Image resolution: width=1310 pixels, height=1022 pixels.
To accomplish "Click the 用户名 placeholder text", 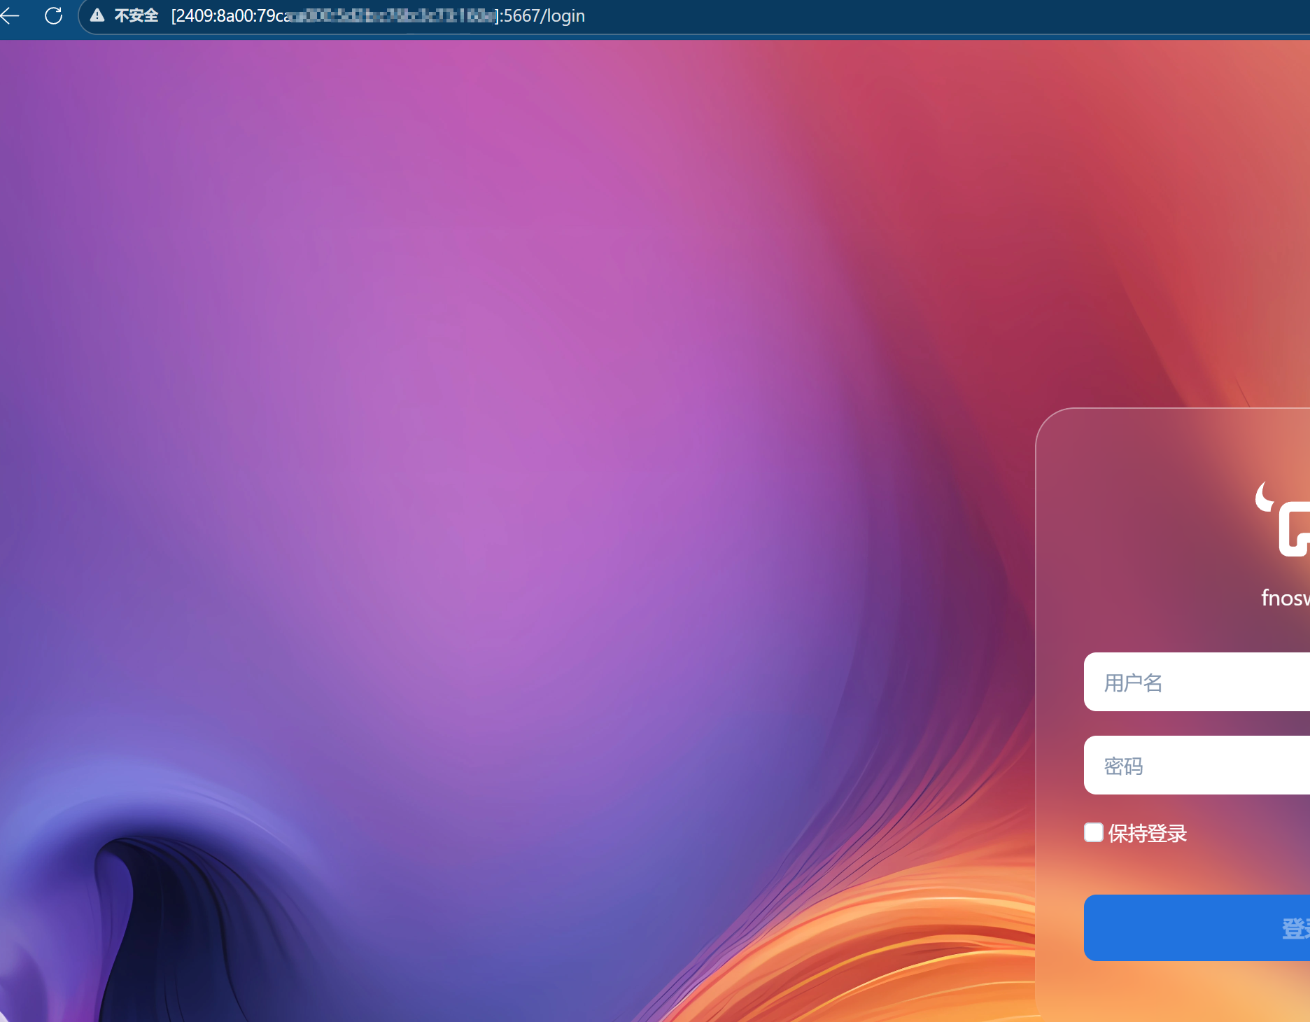I will point(1133,682).
